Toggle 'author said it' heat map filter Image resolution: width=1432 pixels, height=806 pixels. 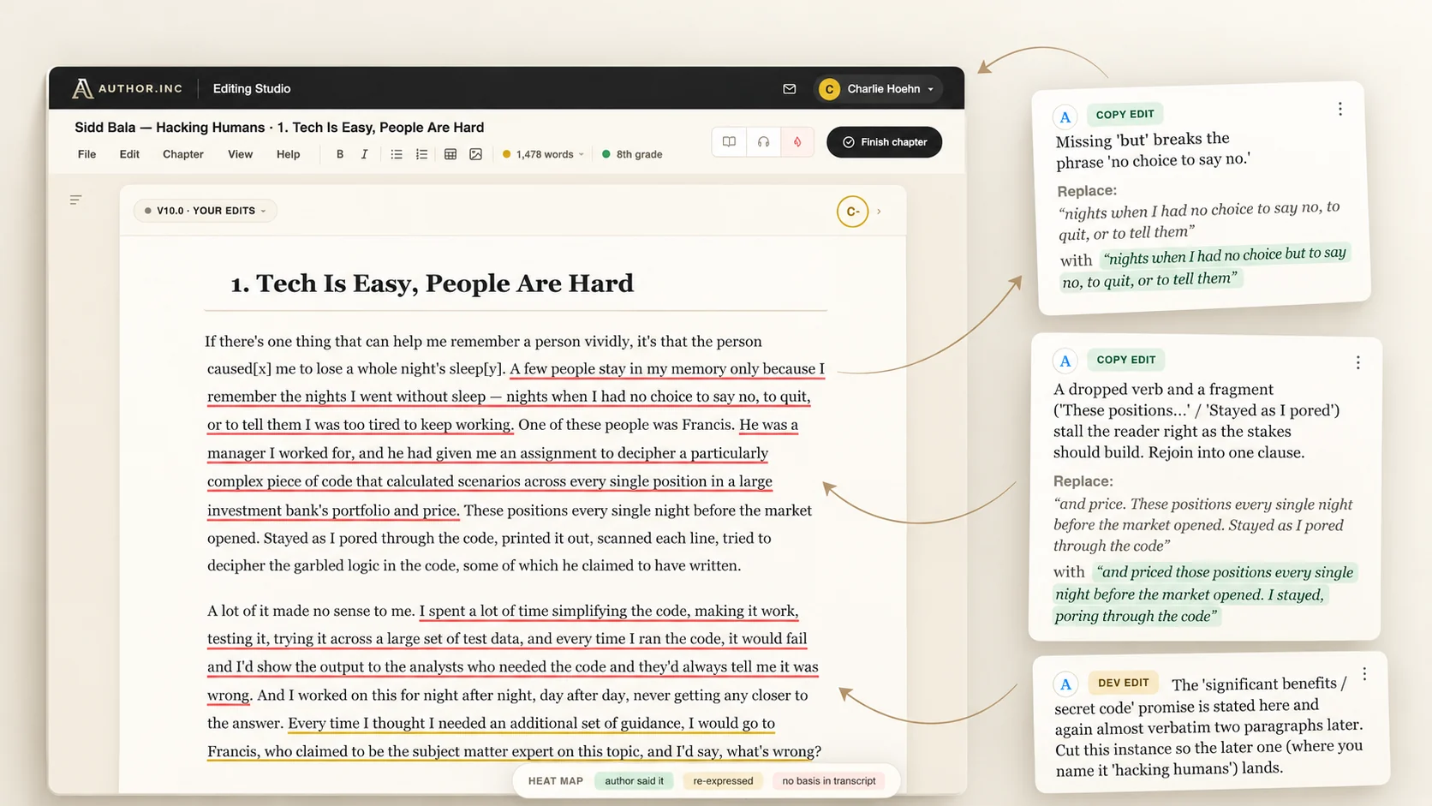click(x=634, y=781)
